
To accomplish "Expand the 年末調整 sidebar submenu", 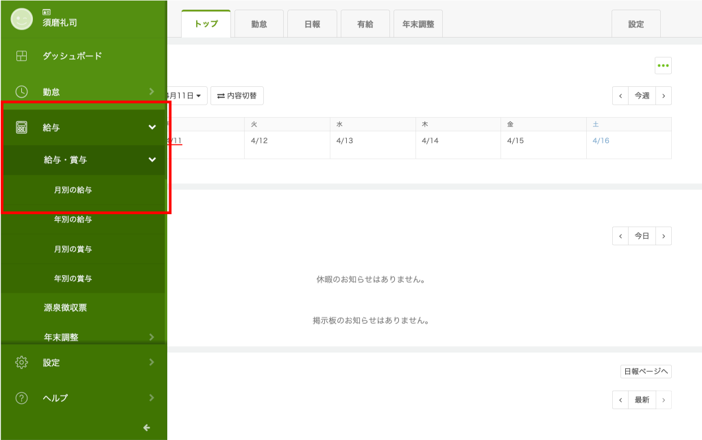I will (152, 337).
